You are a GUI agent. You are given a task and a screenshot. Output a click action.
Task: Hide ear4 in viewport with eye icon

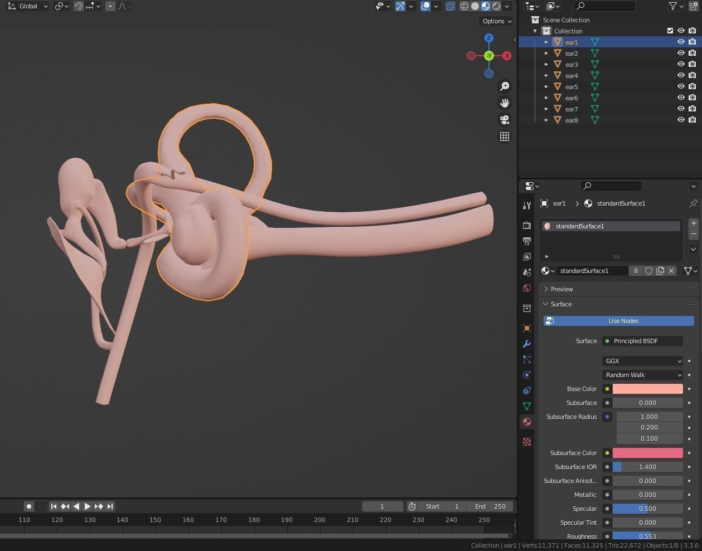click(x=681, y=75)
